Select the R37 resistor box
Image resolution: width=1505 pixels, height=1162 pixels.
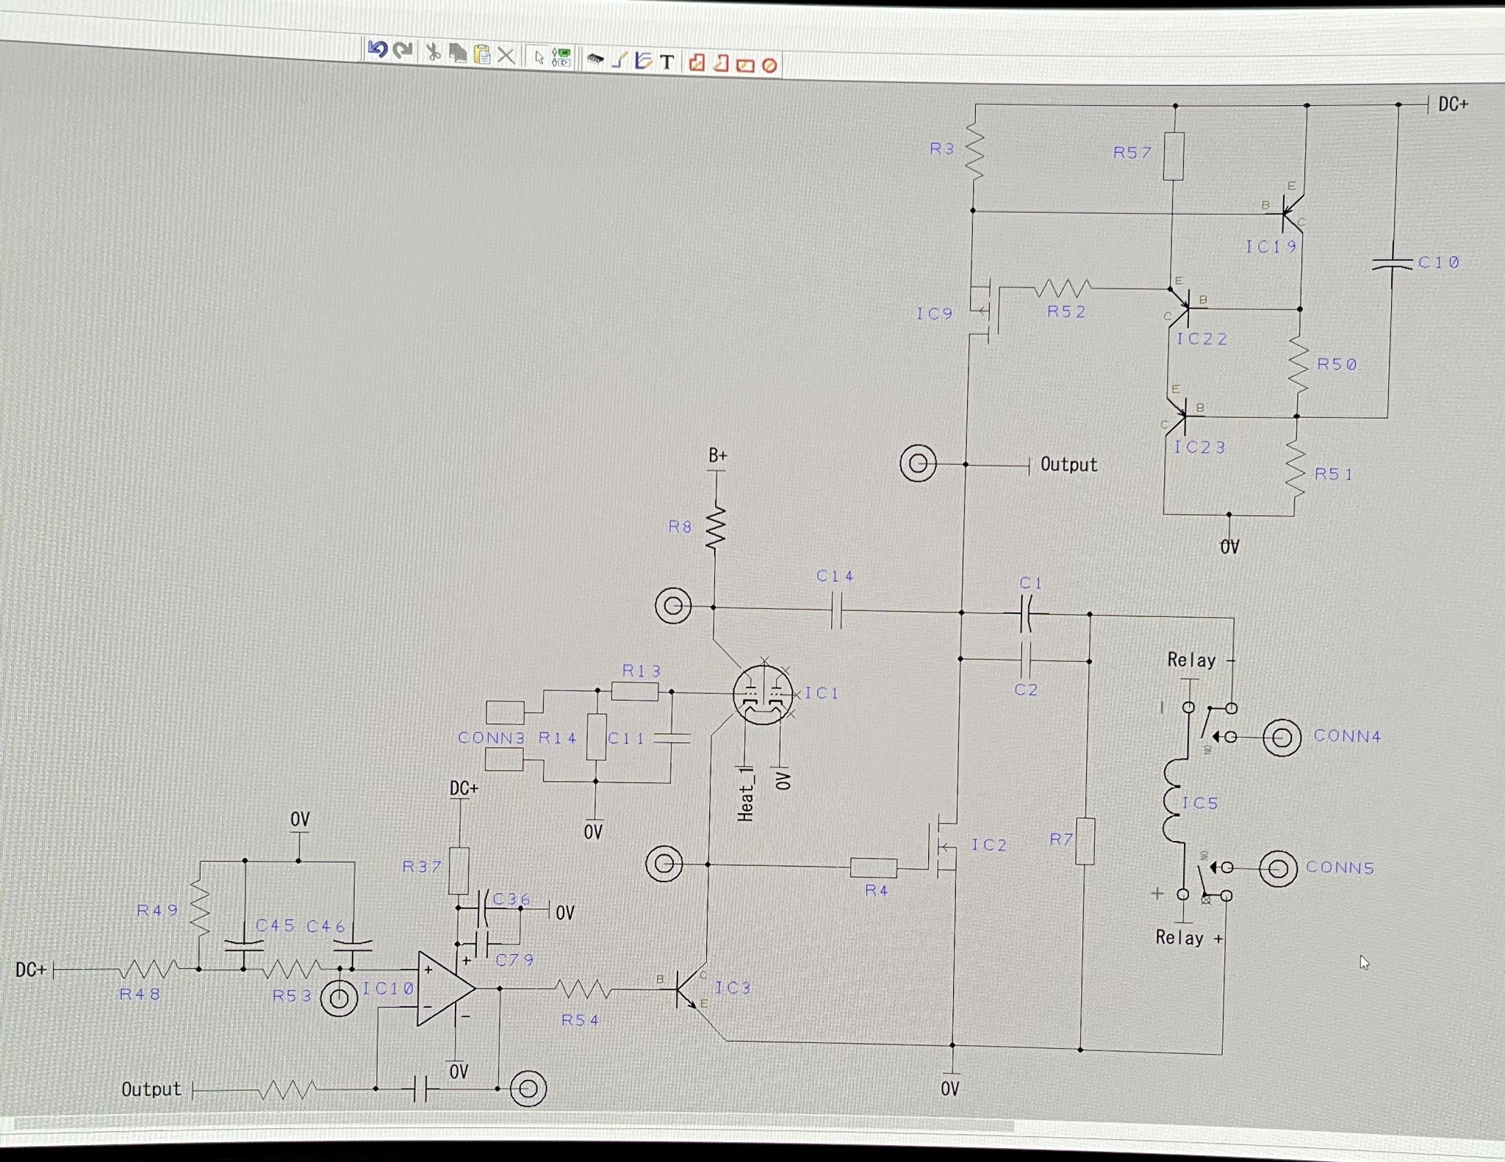(459, 870)
